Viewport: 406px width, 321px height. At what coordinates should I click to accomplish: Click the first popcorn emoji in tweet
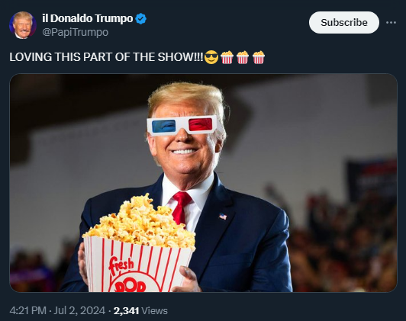[x=227, y=57]
